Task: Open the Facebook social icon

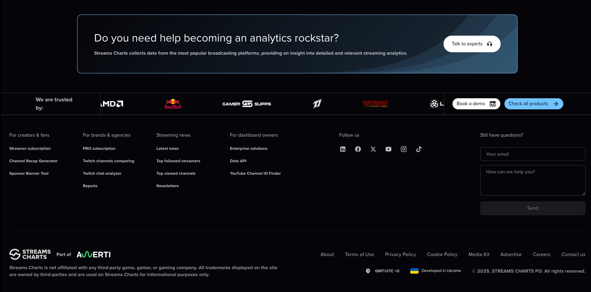Action: point(358,149)
